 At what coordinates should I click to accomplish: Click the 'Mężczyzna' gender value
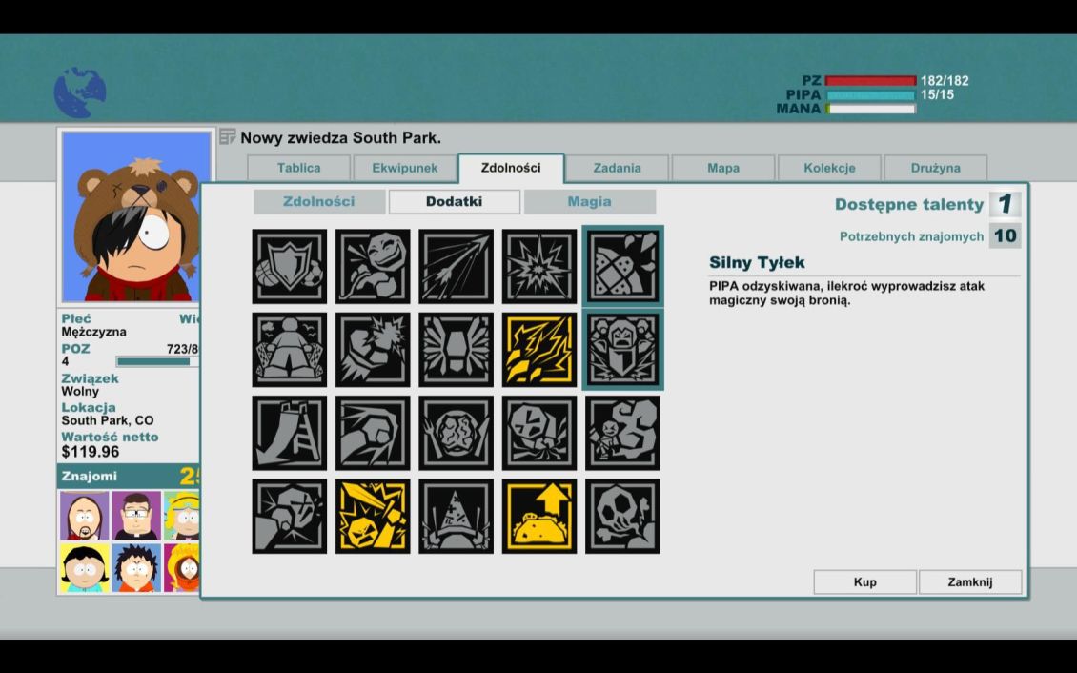(93, 332)
